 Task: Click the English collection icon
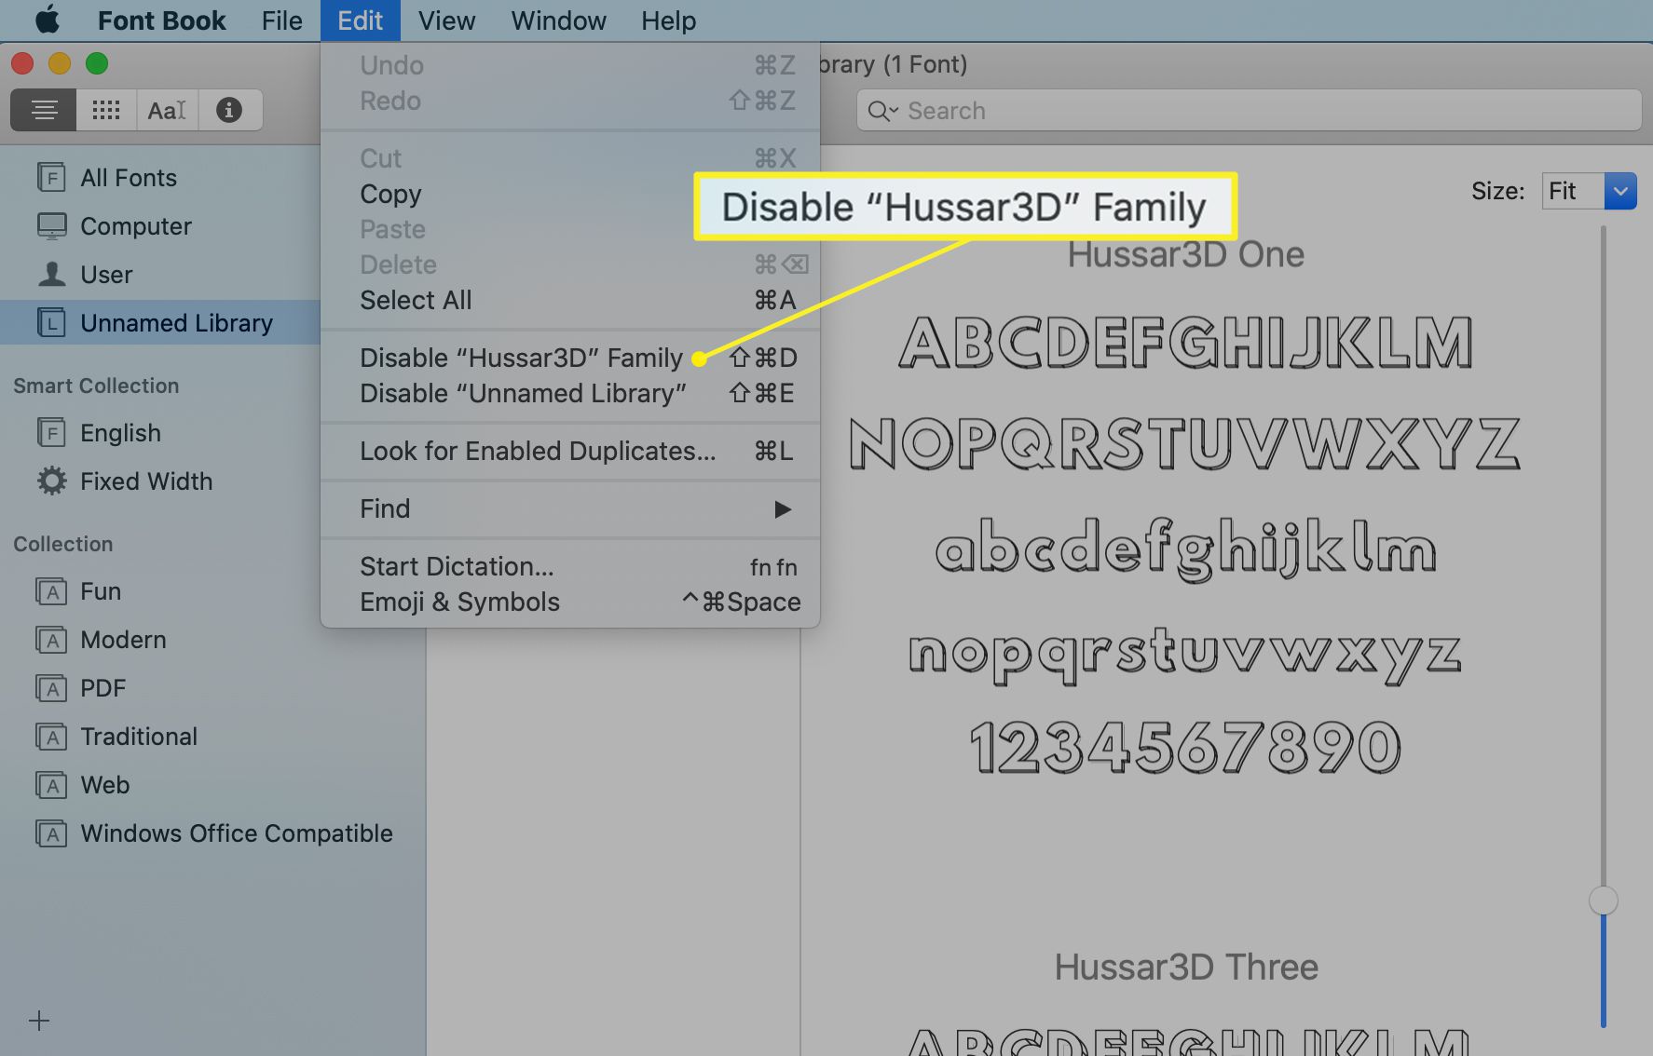click(x=51, y=432)
